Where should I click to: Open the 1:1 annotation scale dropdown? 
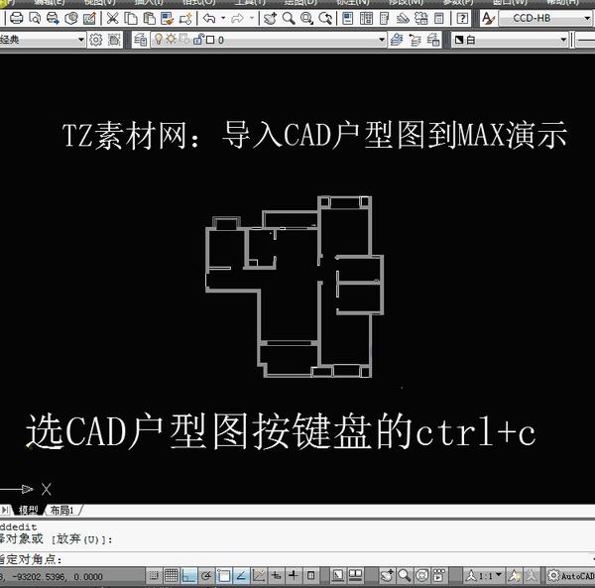point(484,576)
